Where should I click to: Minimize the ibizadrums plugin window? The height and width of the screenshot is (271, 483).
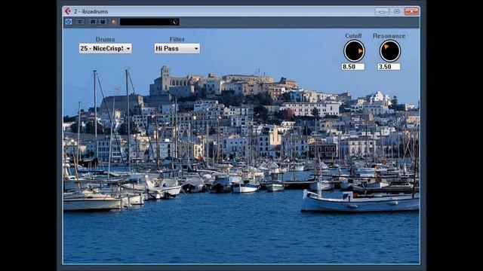pos(382,11)
